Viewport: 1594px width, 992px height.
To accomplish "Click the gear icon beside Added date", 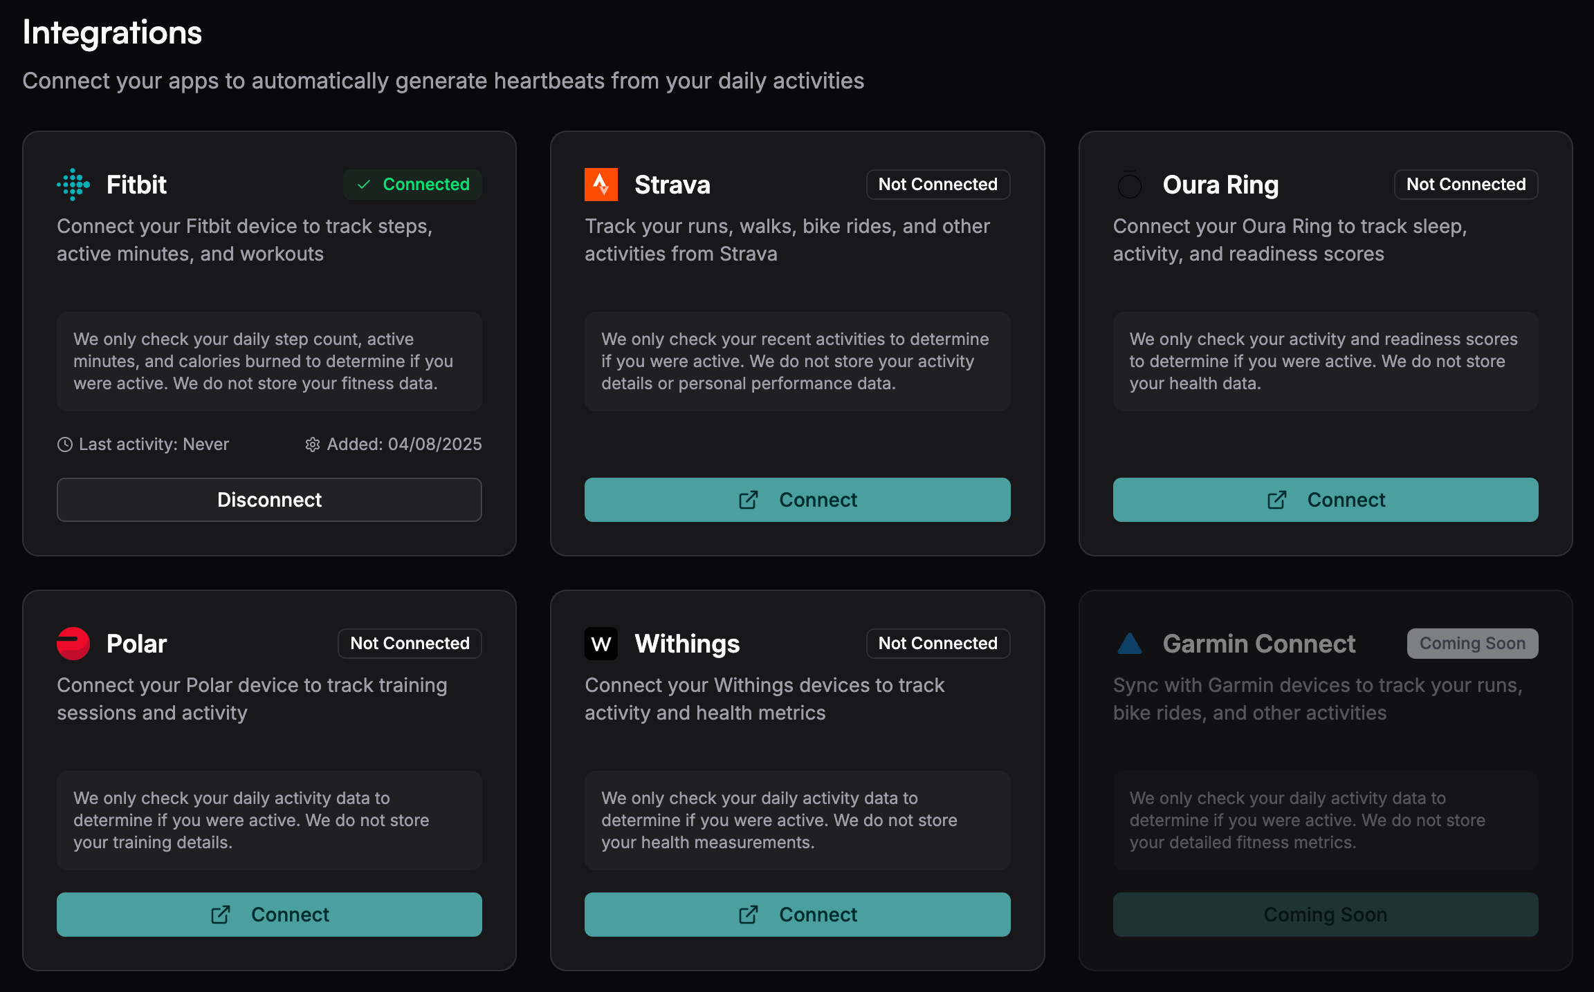I will point(313,444).
